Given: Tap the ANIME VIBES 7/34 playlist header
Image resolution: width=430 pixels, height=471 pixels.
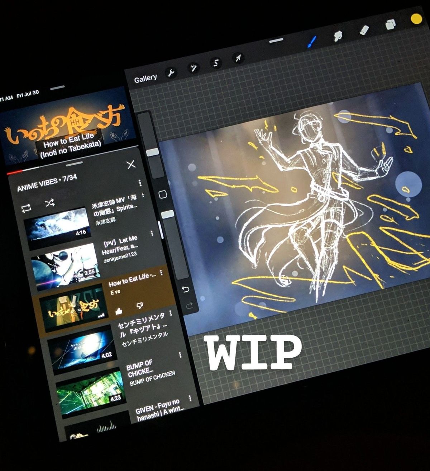Looking at the screenshot, I should click(47, 183).
